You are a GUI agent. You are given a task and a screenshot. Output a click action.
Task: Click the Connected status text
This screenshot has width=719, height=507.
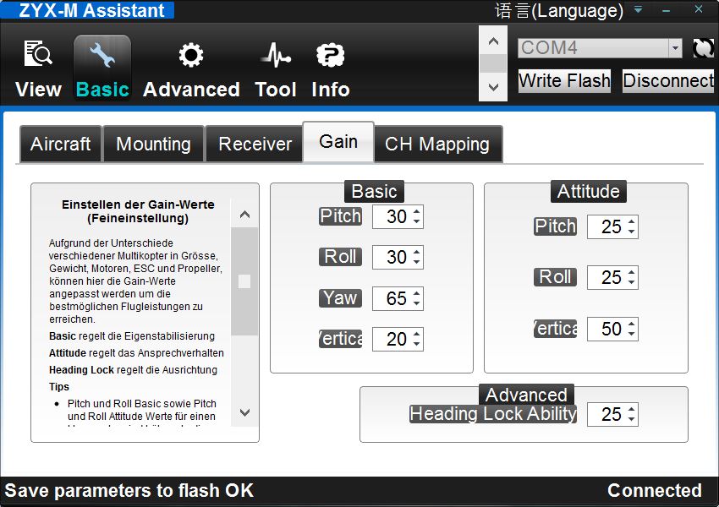655,490
